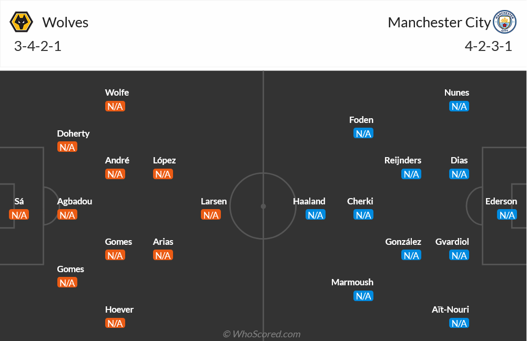Click Ederson's blue N/A rating badge
Screen dimensions: 527x341
507,215
